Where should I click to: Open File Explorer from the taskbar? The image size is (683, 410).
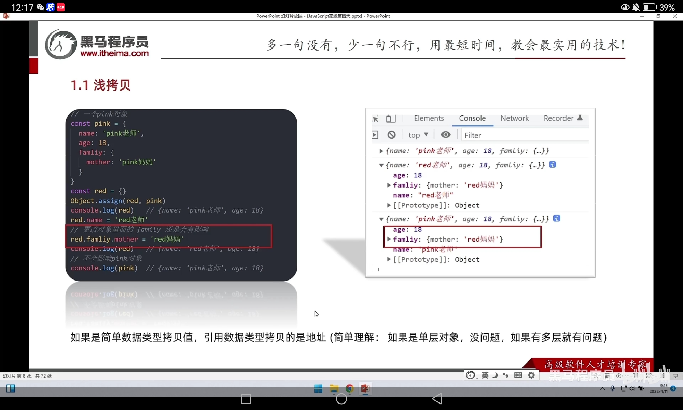[x=334, y=388]
